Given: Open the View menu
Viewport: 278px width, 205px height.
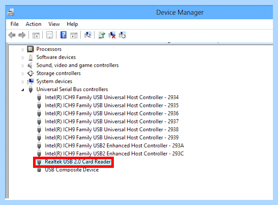Looking at the screenshot, I should (x=54, y=24).
